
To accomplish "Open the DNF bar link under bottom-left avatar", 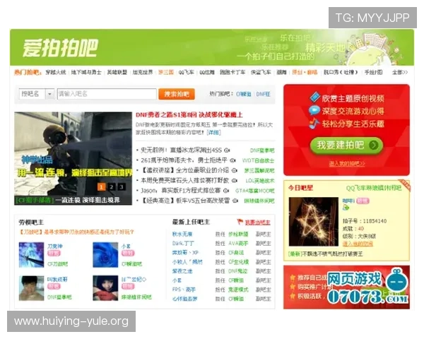I will [59, 297].
